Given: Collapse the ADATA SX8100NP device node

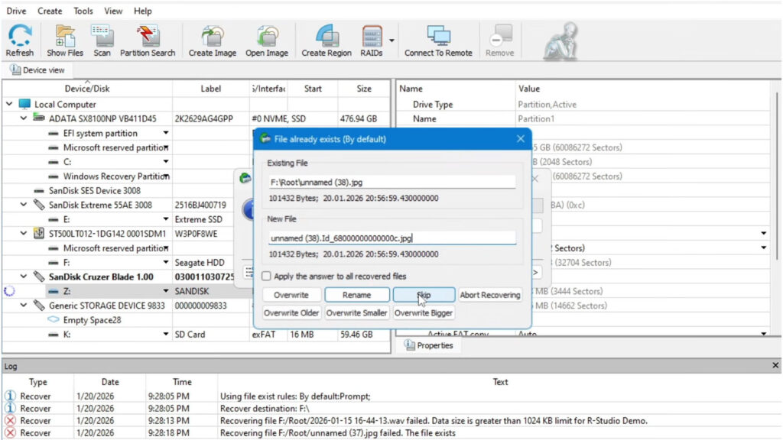Looking at the screenshot, I should coord(22,118).
